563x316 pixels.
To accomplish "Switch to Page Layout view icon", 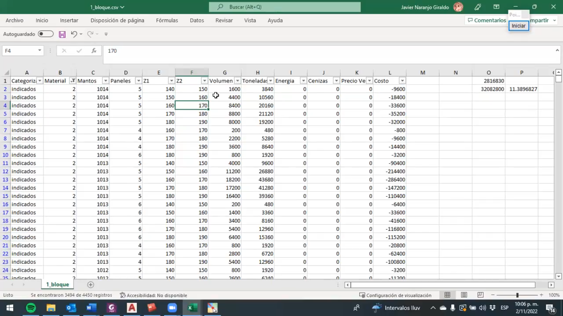I will pyautogui.click(x=464, y=295).
